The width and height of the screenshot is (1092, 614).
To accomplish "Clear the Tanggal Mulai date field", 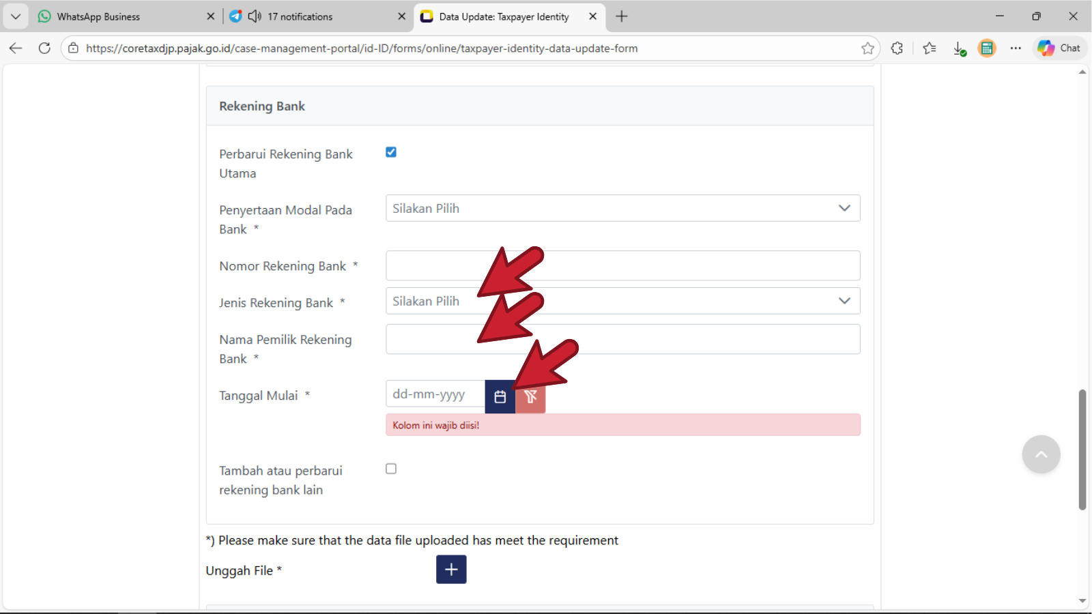I will click(x=530, y=396).
